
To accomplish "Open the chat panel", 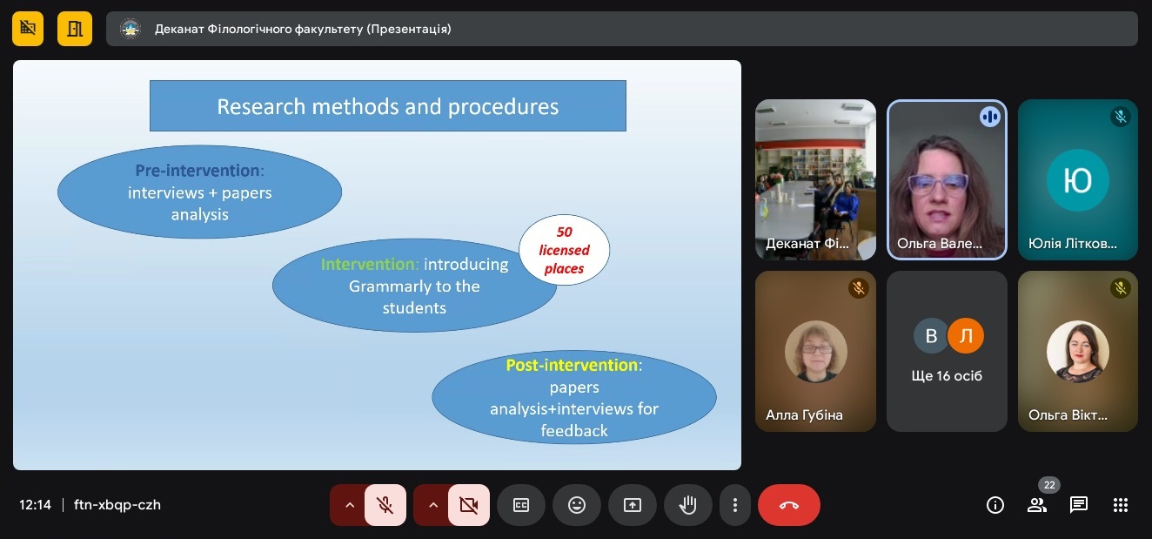I will [1079, 505].
